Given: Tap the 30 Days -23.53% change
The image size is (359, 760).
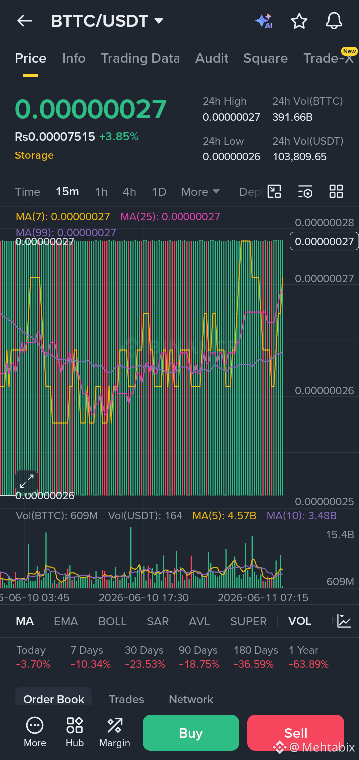Looking at the screenshot, I should (x=145, y=657).
